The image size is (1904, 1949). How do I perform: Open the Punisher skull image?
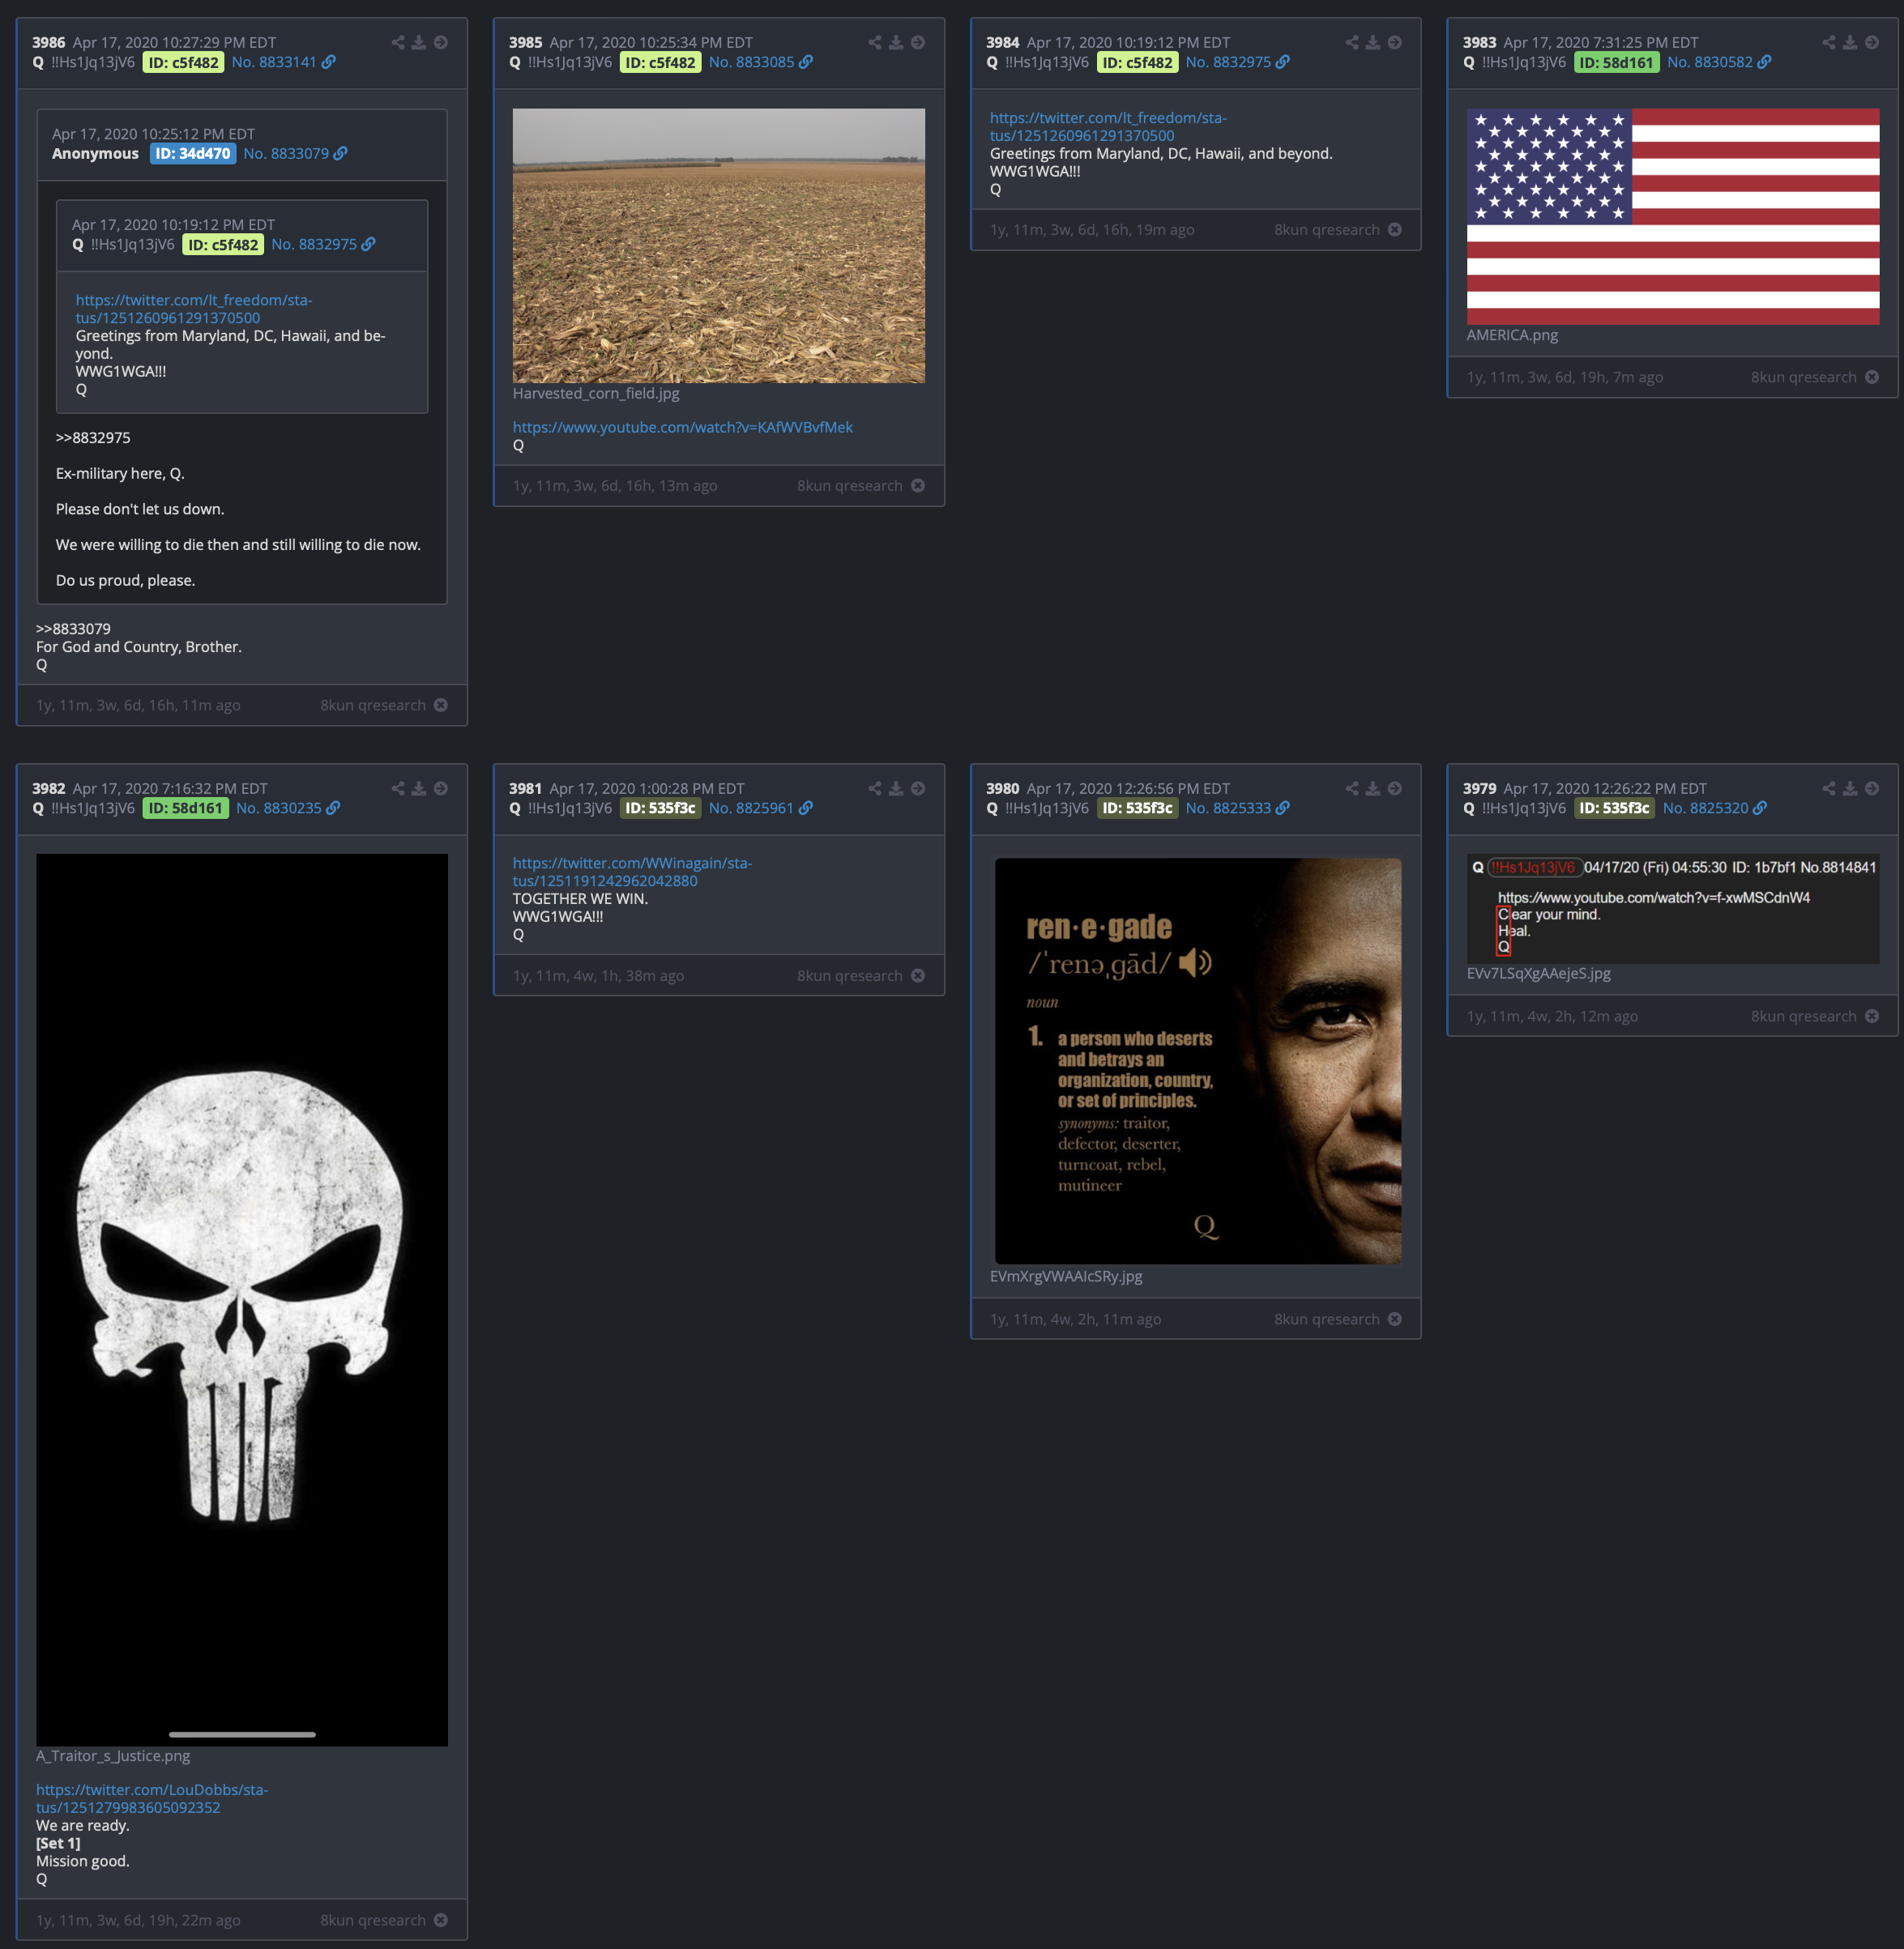(242, 1300)
